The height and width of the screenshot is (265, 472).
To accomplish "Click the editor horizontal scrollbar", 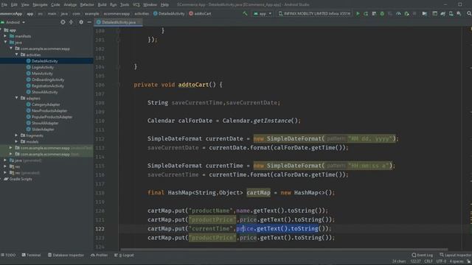I will click(284, 250).
